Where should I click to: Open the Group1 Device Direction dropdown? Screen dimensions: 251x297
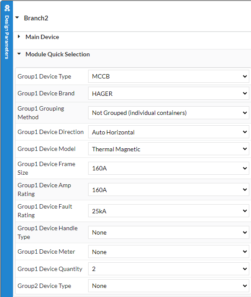tap(168, 132)
